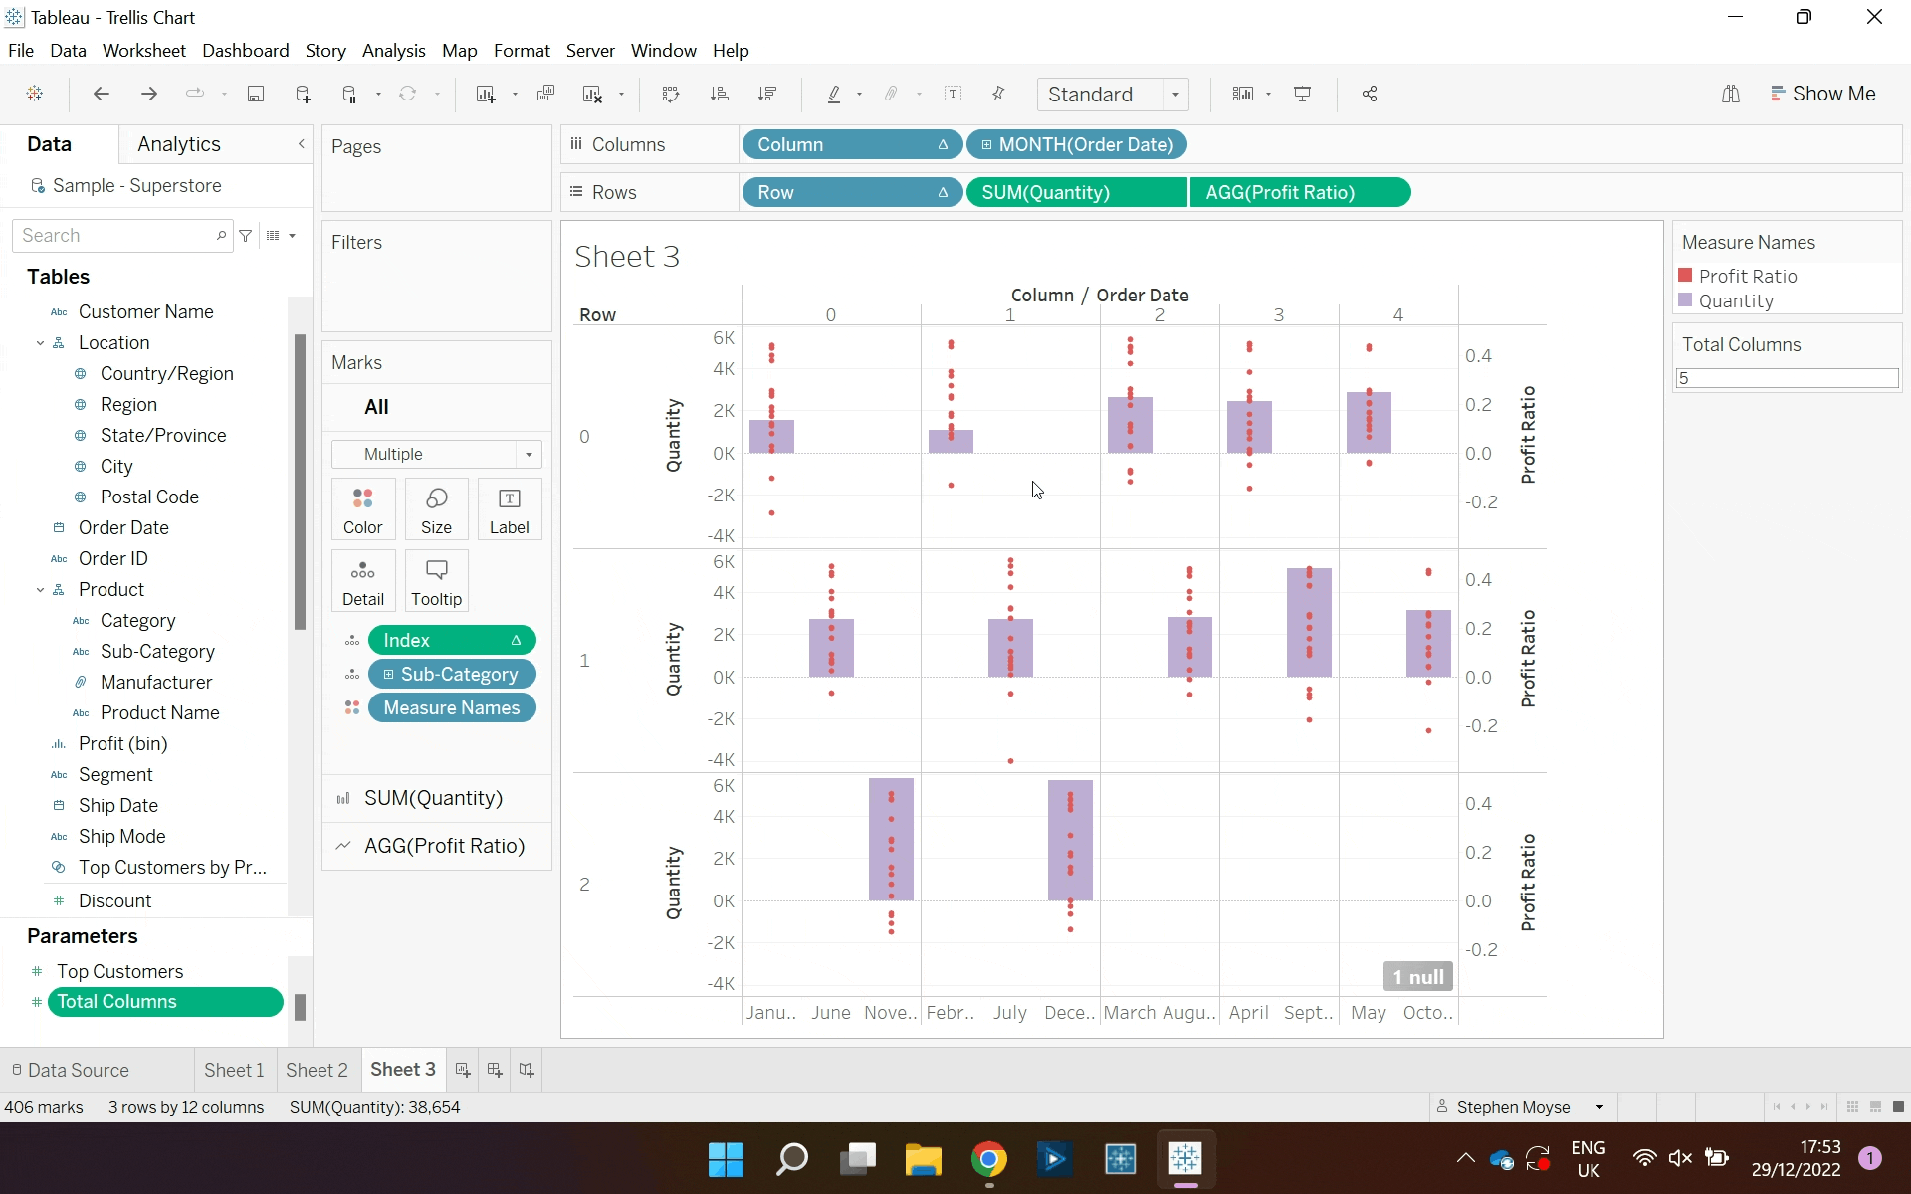This screenshot has width=1911, height=1194.
Task: Click the Undo back arrow in the toolbar
Action: pyautogui.click(x=101, y=94)
